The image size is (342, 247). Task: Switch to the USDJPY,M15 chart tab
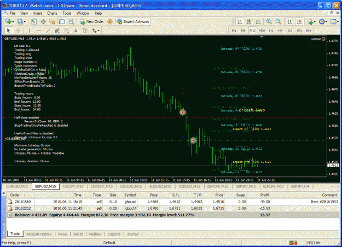point(73,186)
